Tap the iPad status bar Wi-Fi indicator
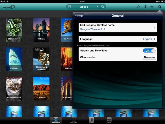The image size is (165, 124). [x=7, y=2]
